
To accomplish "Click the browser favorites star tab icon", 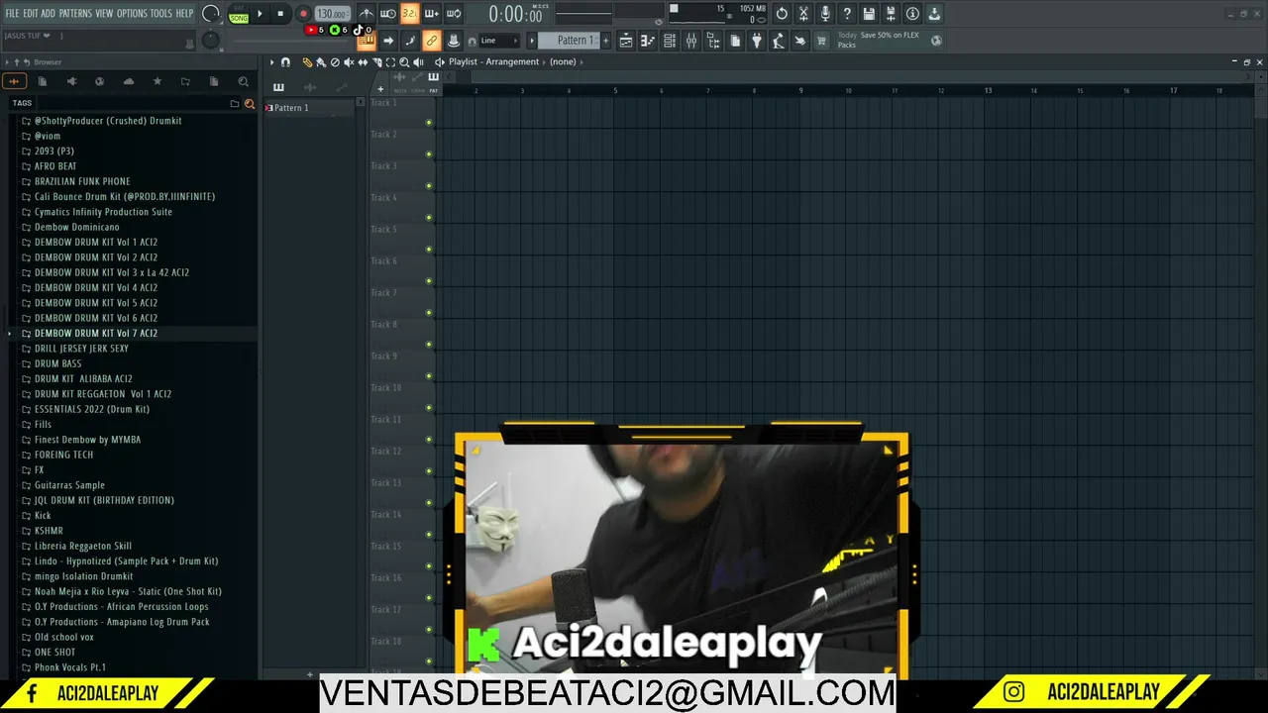I will 157,81.
